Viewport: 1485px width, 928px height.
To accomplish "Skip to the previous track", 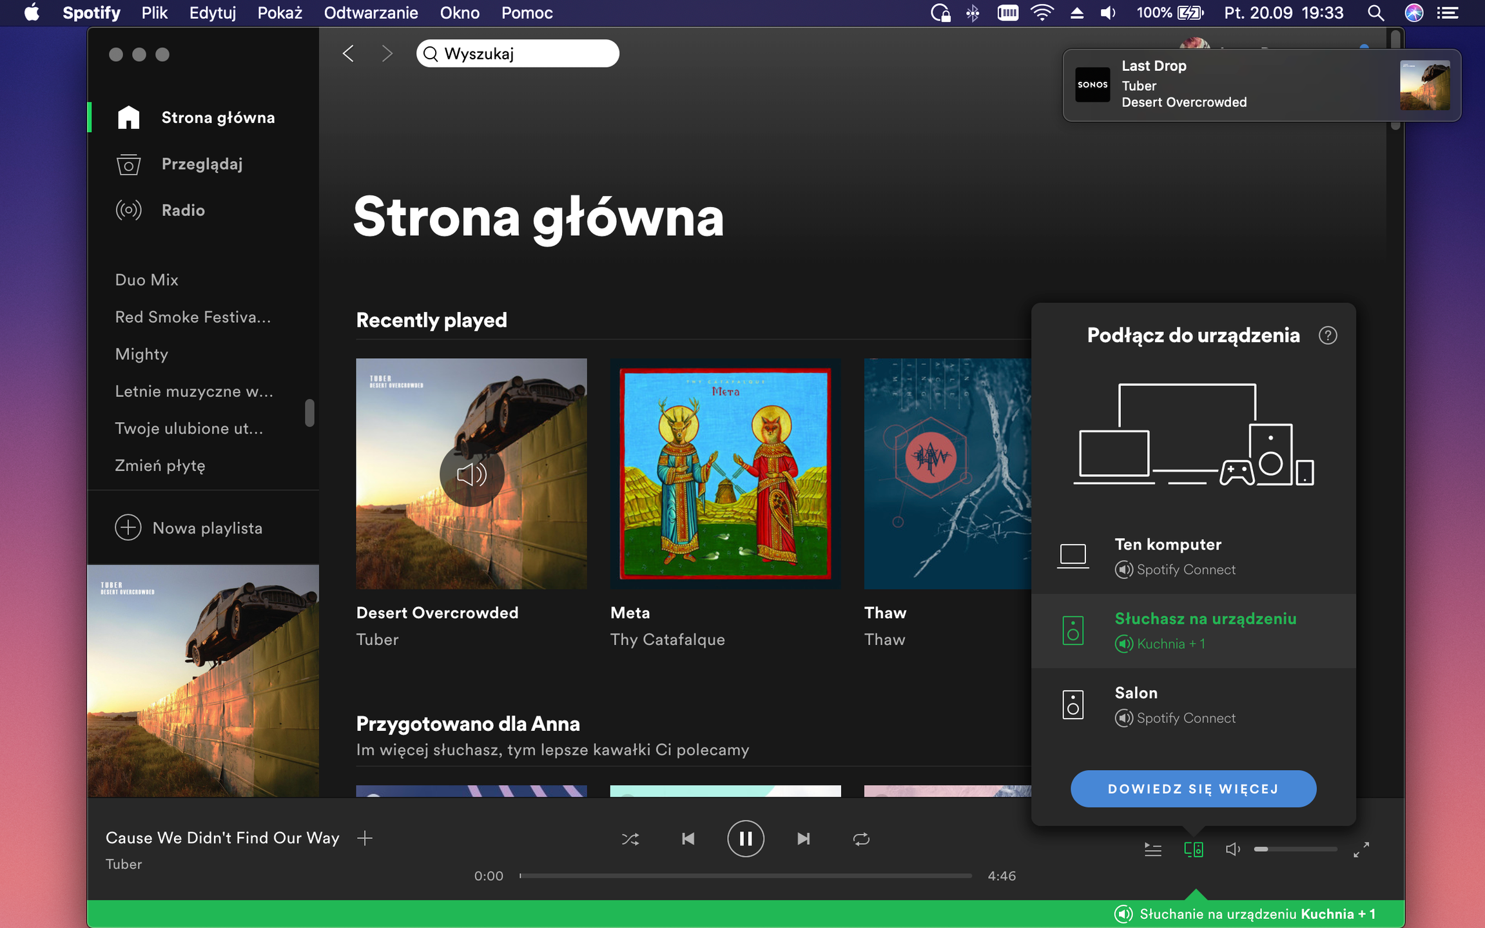I will coord(688,838).
